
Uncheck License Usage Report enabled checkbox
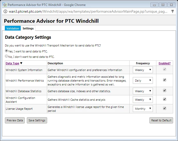[x=165, y=108]
